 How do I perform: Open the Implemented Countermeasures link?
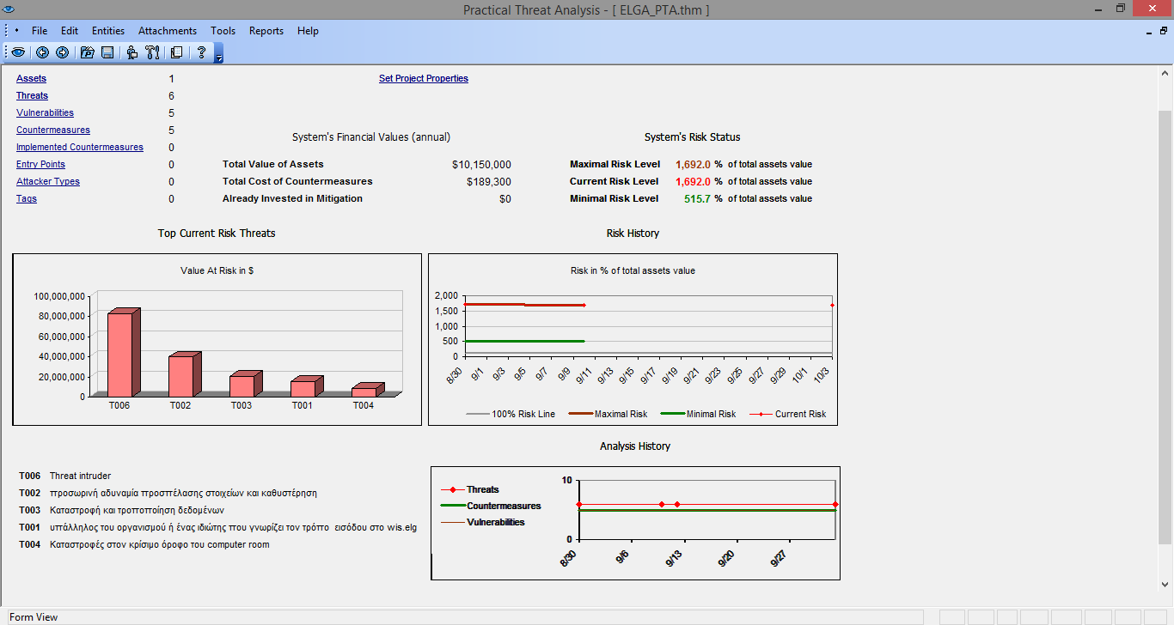[80, 147]
